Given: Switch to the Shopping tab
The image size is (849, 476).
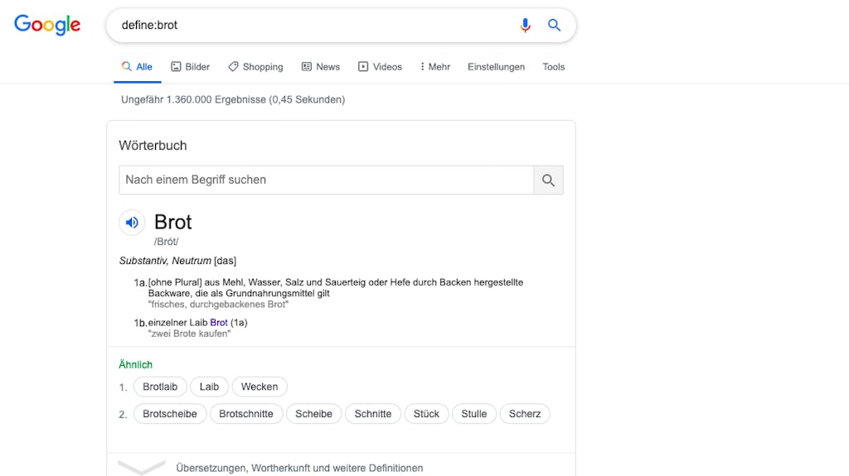Looking at the screenshot, I should (x=255, y=67).
